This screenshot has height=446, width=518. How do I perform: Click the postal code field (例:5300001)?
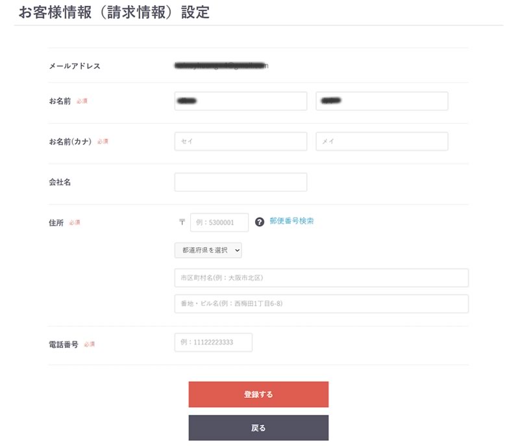(219, 223)
